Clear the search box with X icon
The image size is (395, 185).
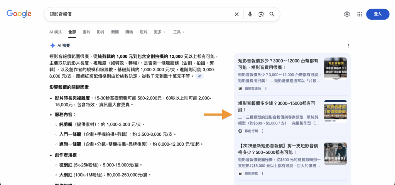[x=237, y=14]
